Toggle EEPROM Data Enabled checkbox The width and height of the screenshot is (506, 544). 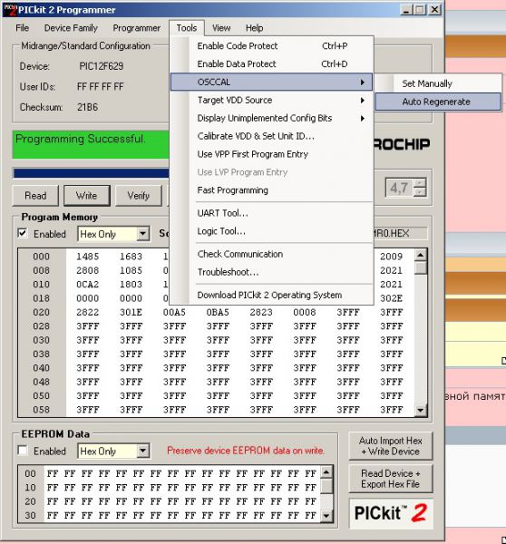pyautogui.click(x=22, y=451)
